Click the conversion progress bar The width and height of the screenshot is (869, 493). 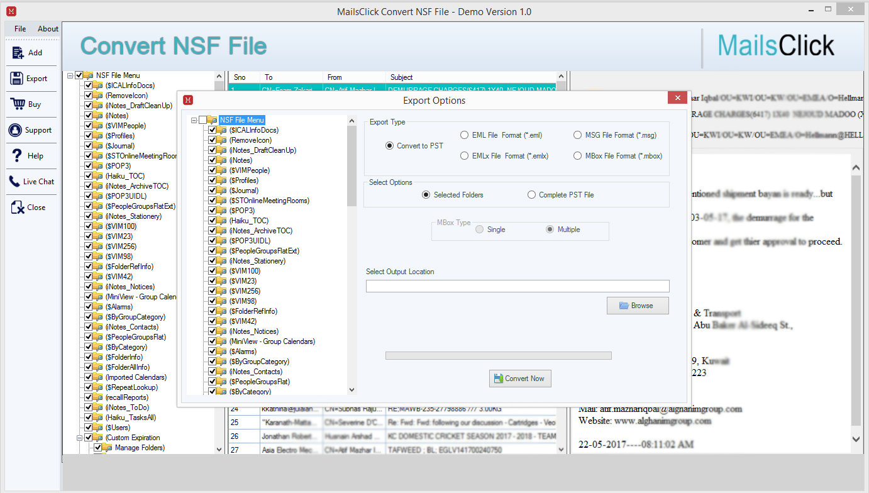(498, 355)
